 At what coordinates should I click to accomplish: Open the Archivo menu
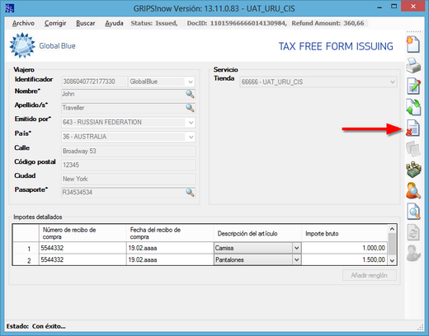[23, 23]
